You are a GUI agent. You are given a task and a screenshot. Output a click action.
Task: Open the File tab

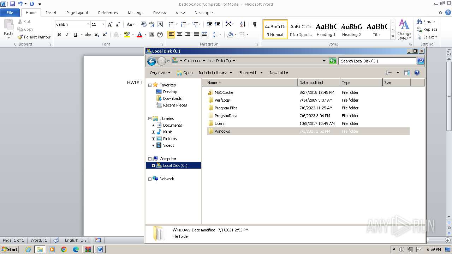coord(10,13)
